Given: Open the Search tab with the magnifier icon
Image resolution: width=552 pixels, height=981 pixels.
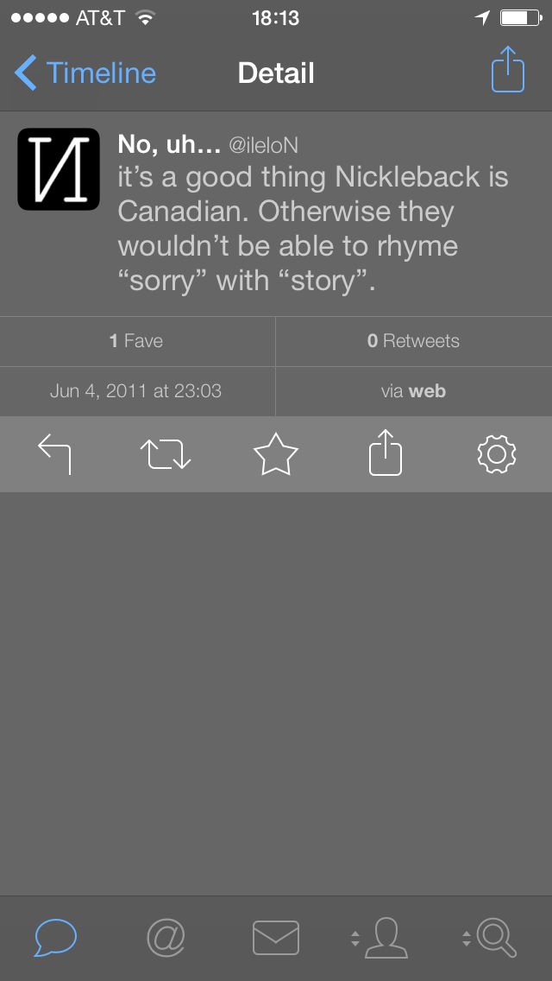Looking at the screenshot, I should coord(498,938).
